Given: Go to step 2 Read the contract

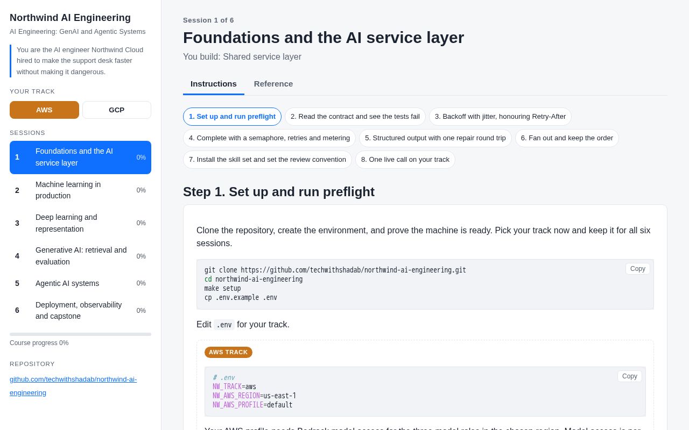Looking at the screenshot, I should coord(355,117).
